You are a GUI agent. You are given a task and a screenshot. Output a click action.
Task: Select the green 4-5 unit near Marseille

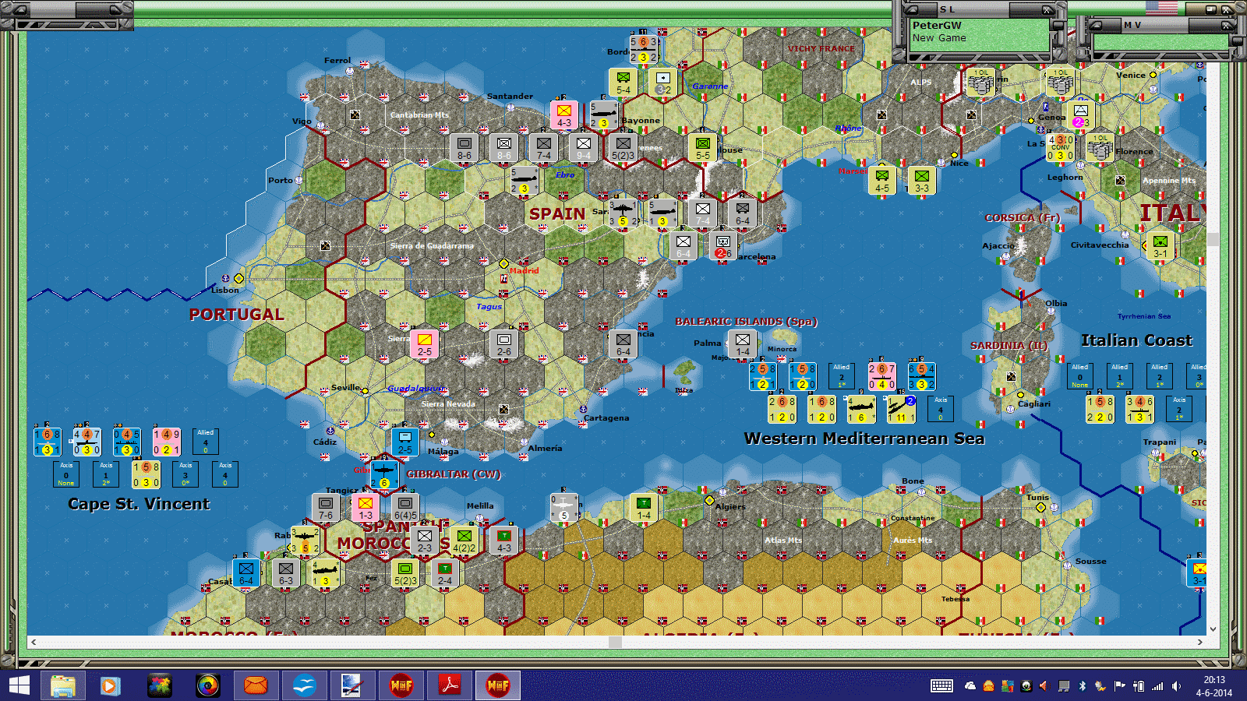tap(882, 181)
